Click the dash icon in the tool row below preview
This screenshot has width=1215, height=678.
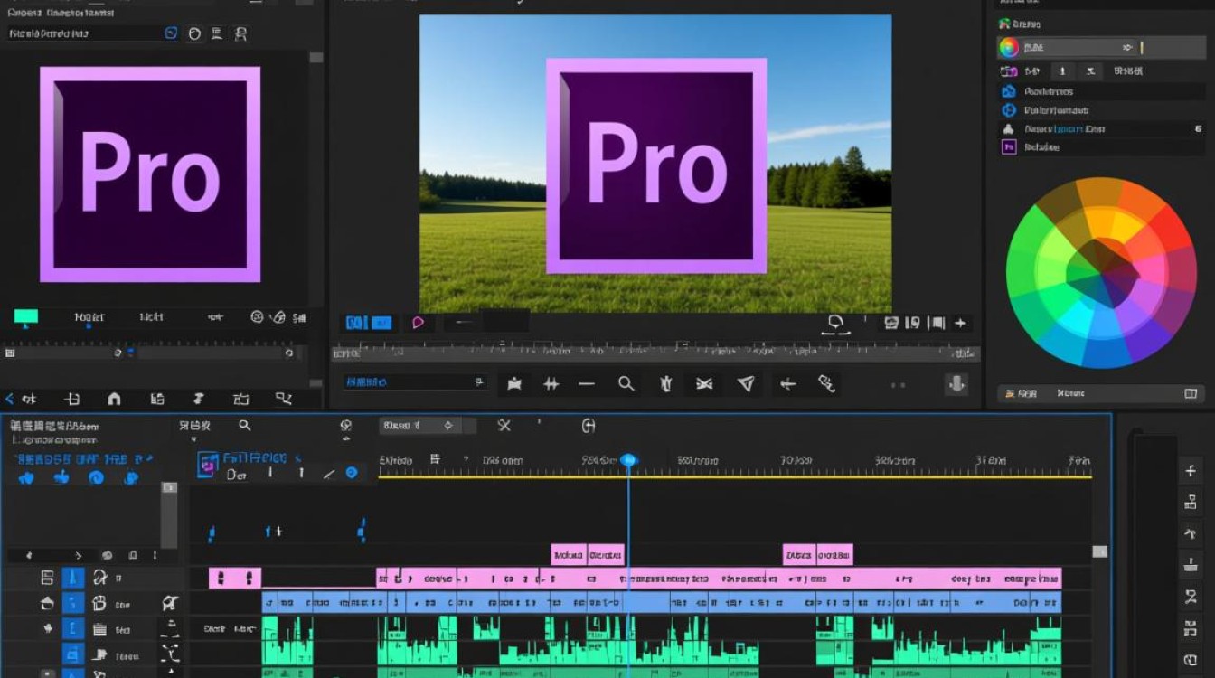tap(587, 383)
